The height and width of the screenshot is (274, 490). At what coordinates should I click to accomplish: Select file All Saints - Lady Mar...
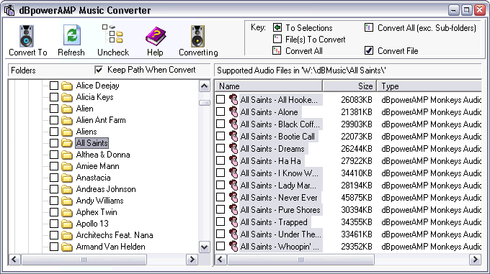(278, 185)
